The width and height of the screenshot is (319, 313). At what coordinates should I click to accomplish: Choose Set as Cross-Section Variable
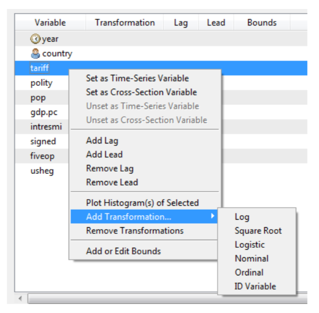point(141,92)
